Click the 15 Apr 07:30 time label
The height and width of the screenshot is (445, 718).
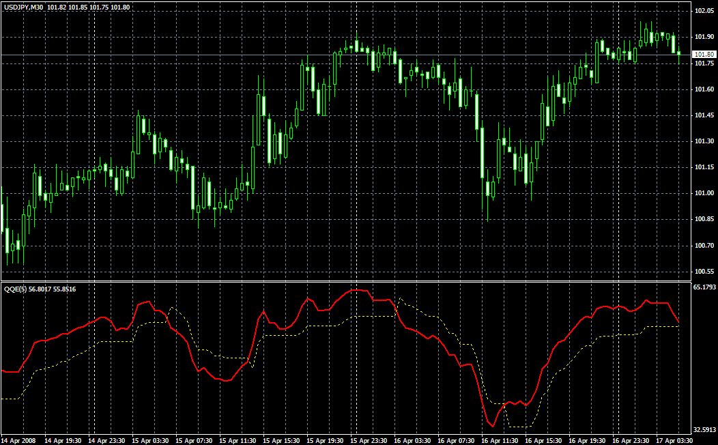point(194,440)
